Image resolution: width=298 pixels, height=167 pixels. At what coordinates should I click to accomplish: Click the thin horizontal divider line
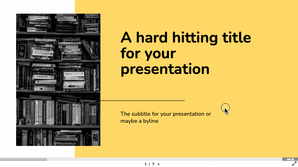[x=142, y=100]
